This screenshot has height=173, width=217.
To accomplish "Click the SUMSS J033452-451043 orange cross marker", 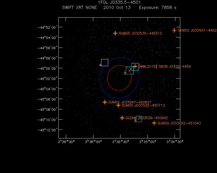I will (x=154, y=123).
